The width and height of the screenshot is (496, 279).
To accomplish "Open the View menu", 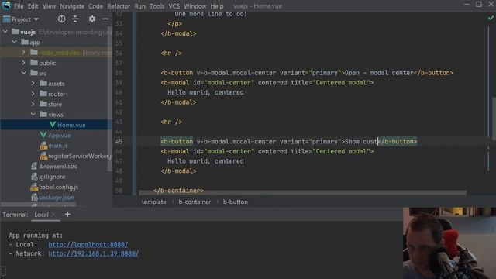I will [x=49, y=6].
